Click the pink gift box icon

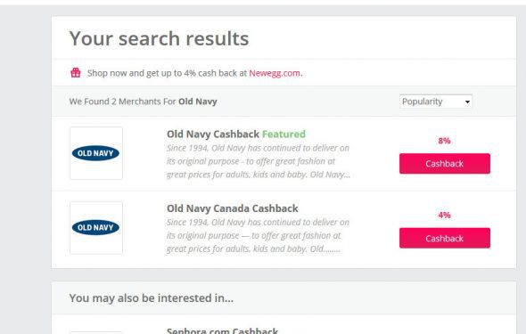76,73
